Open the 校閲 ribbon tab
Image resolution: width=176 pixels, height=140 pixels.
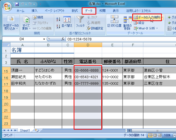[x=102, y=11]
